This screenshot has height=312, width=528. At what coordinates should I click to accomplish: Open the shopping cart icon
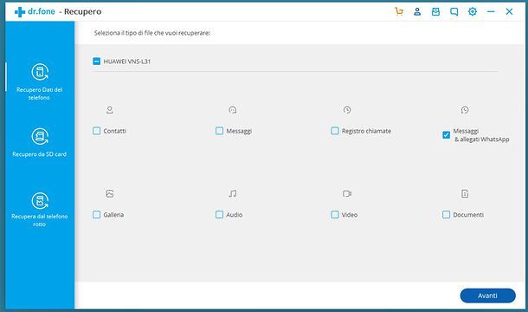[399, 12]
